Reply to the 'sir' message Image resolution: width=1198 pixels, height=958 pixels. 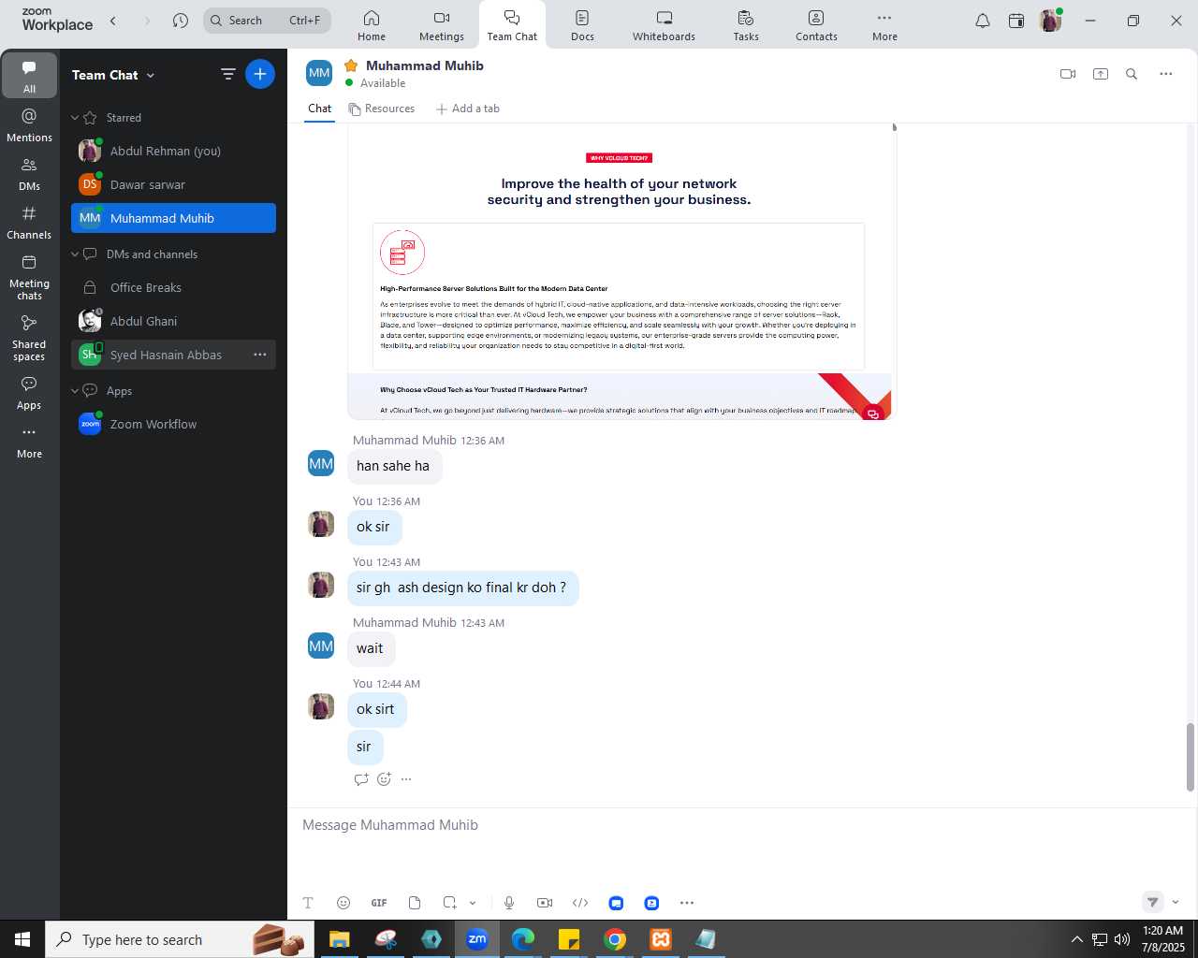361,779
